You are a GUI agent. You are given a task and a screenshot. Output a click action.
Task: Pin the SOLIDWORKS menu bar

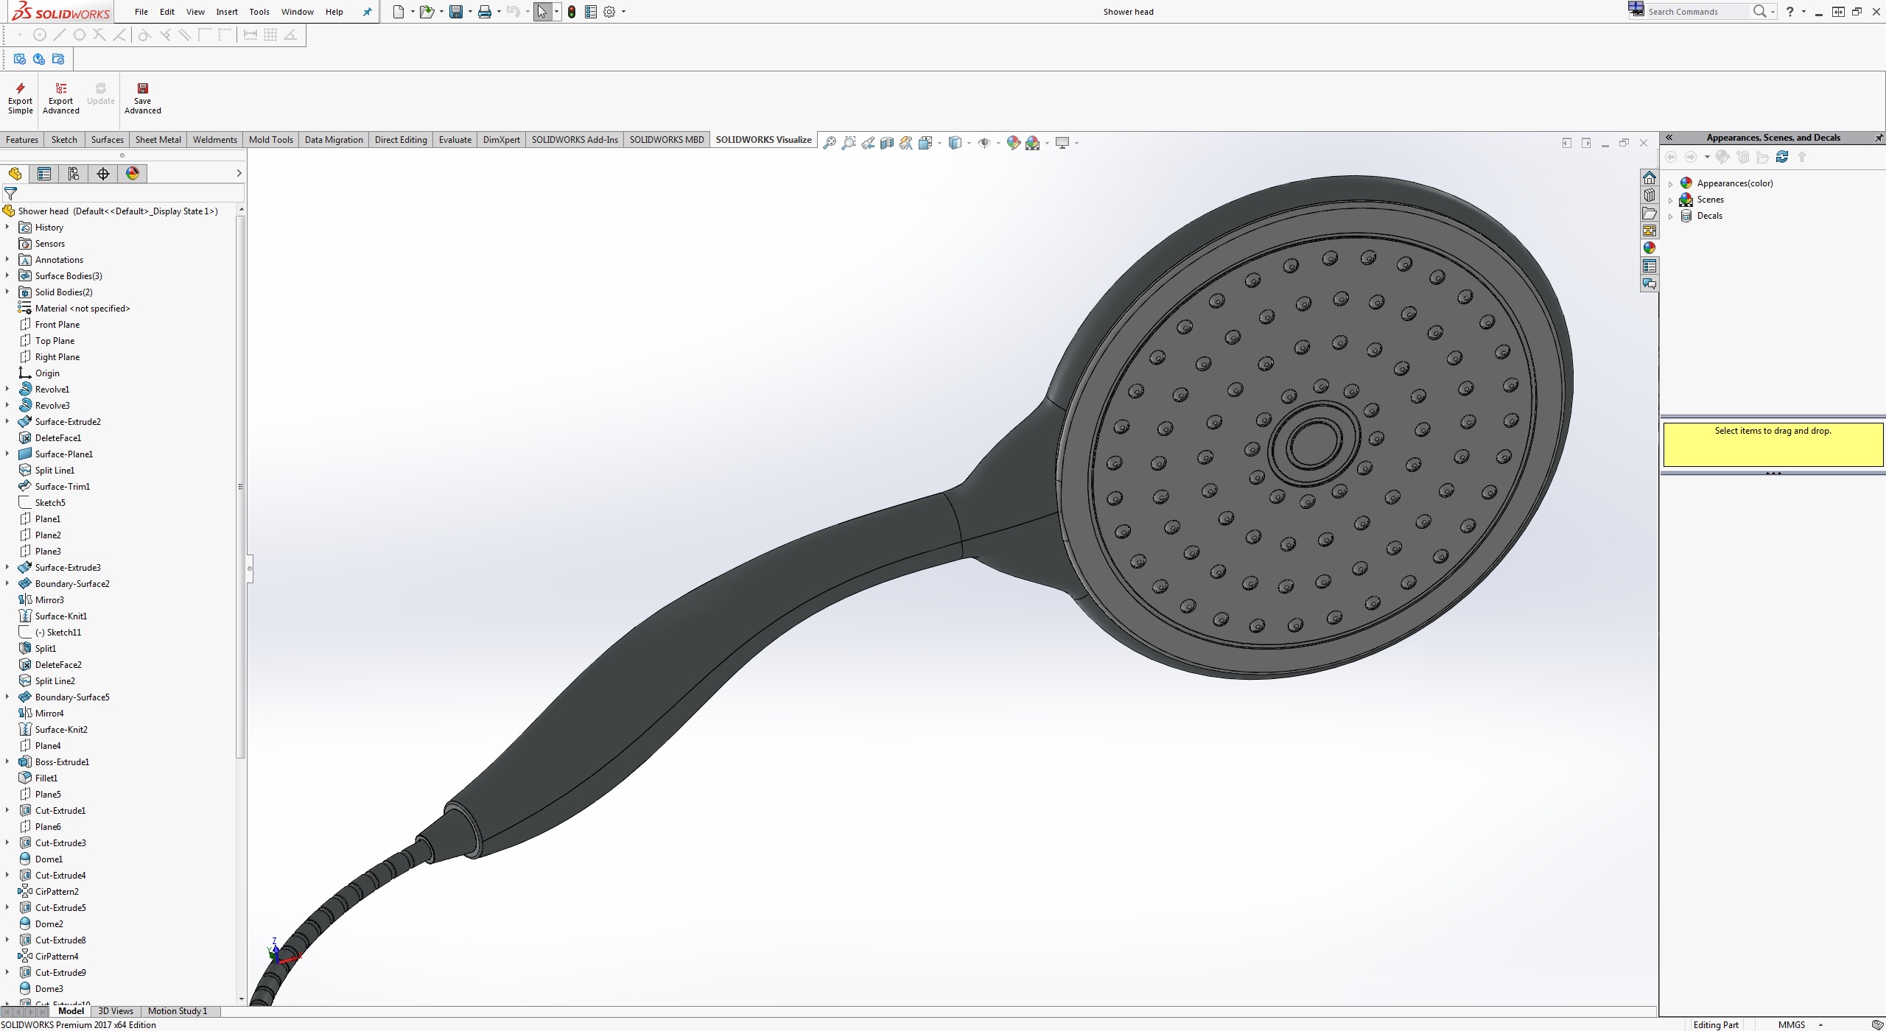pos(367,12)
